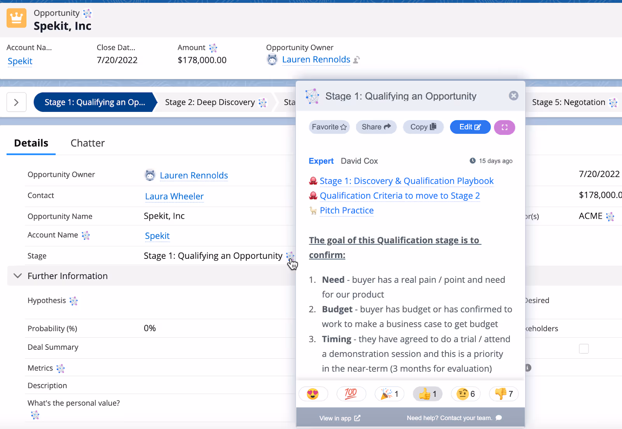622x429 pixels.
Task: Click Spekit icon next to Metrics
Action: (60, 368)
